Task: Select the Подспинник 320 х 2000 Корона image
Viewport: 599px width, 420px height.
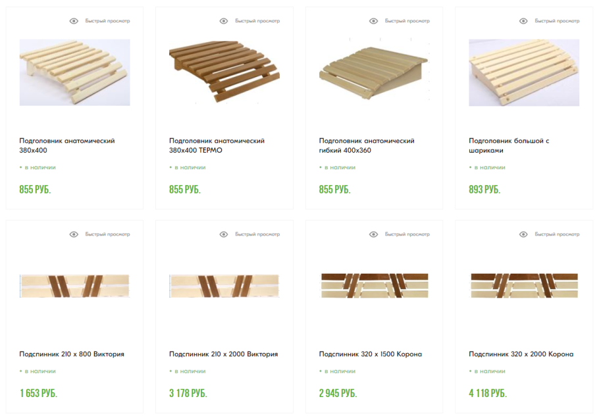Action: [524, 286]
